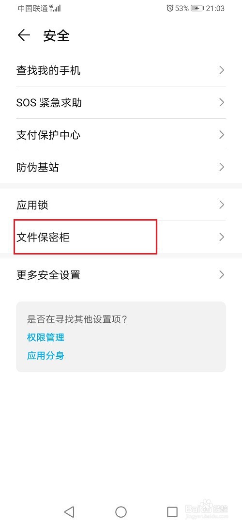Open 支付保护中心 option
The image size is (242, 525).
point(121,135)
